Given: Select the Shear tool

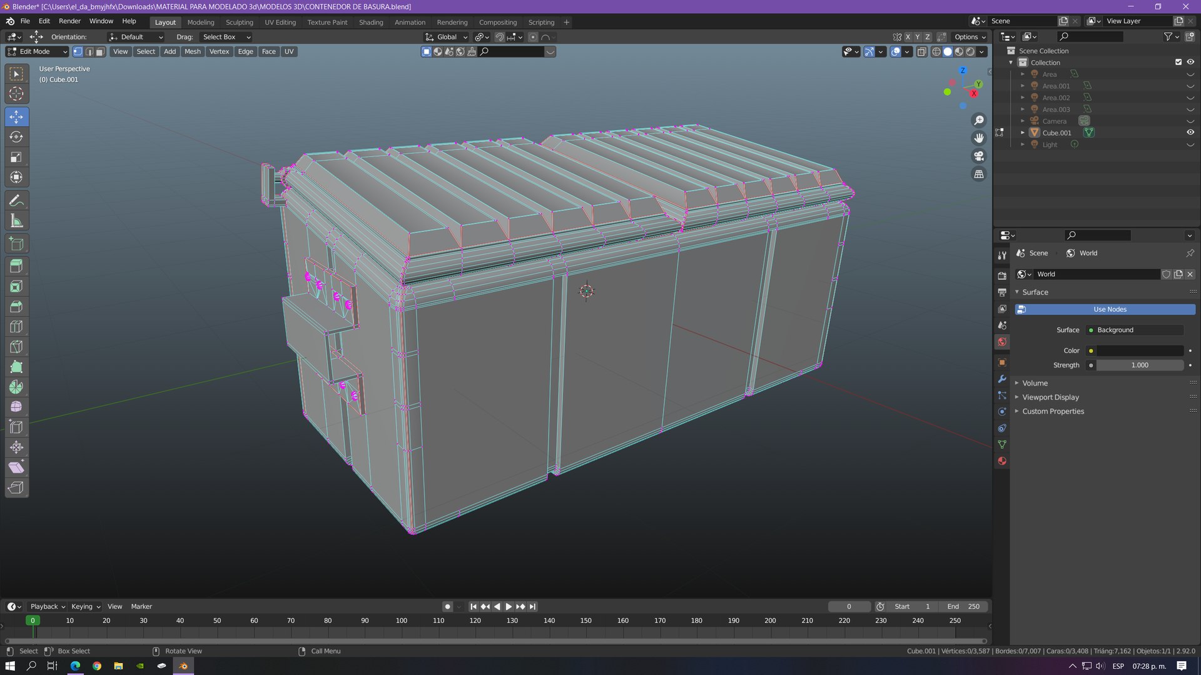Looking at the screenshot, I should tap(16, 467).
